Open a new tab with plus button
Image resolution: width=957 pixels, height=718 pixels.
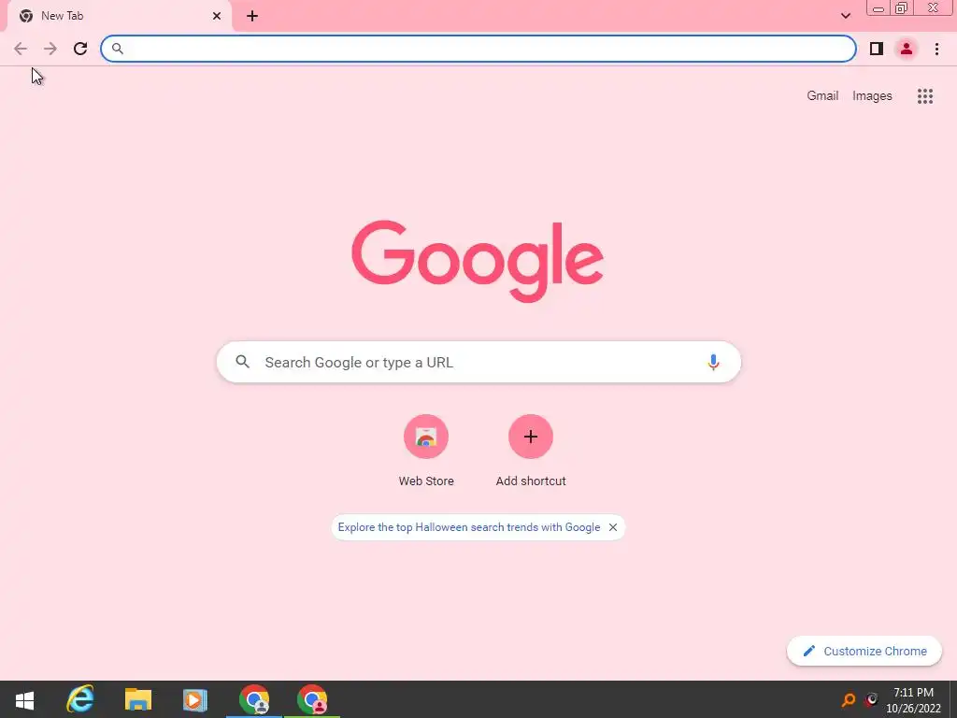coord(252,16)
